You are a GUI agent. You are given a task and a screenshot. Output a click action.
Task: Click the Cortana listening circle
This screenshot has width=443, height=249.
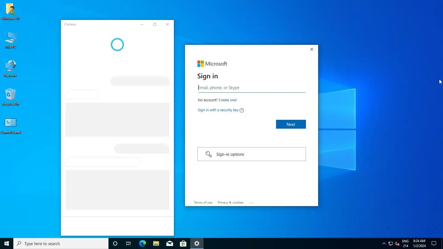pos(117,45)
